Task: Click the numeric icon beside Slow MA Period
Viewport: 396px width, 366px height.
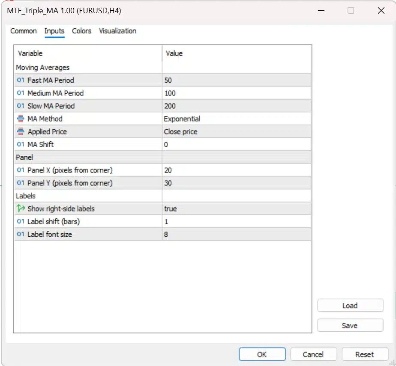Action: coord(20,106)
